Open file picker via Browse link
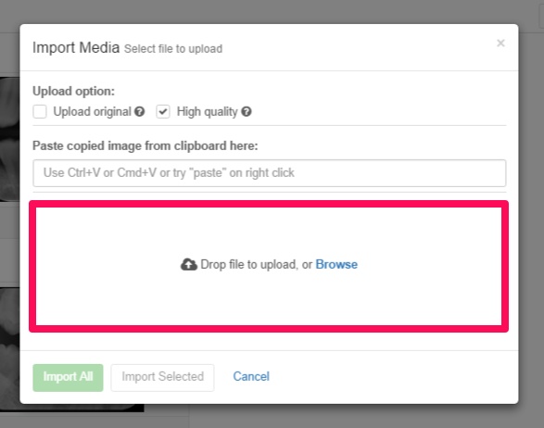The height and width of the screenshot is (428, 544). [x=336, y=265]
